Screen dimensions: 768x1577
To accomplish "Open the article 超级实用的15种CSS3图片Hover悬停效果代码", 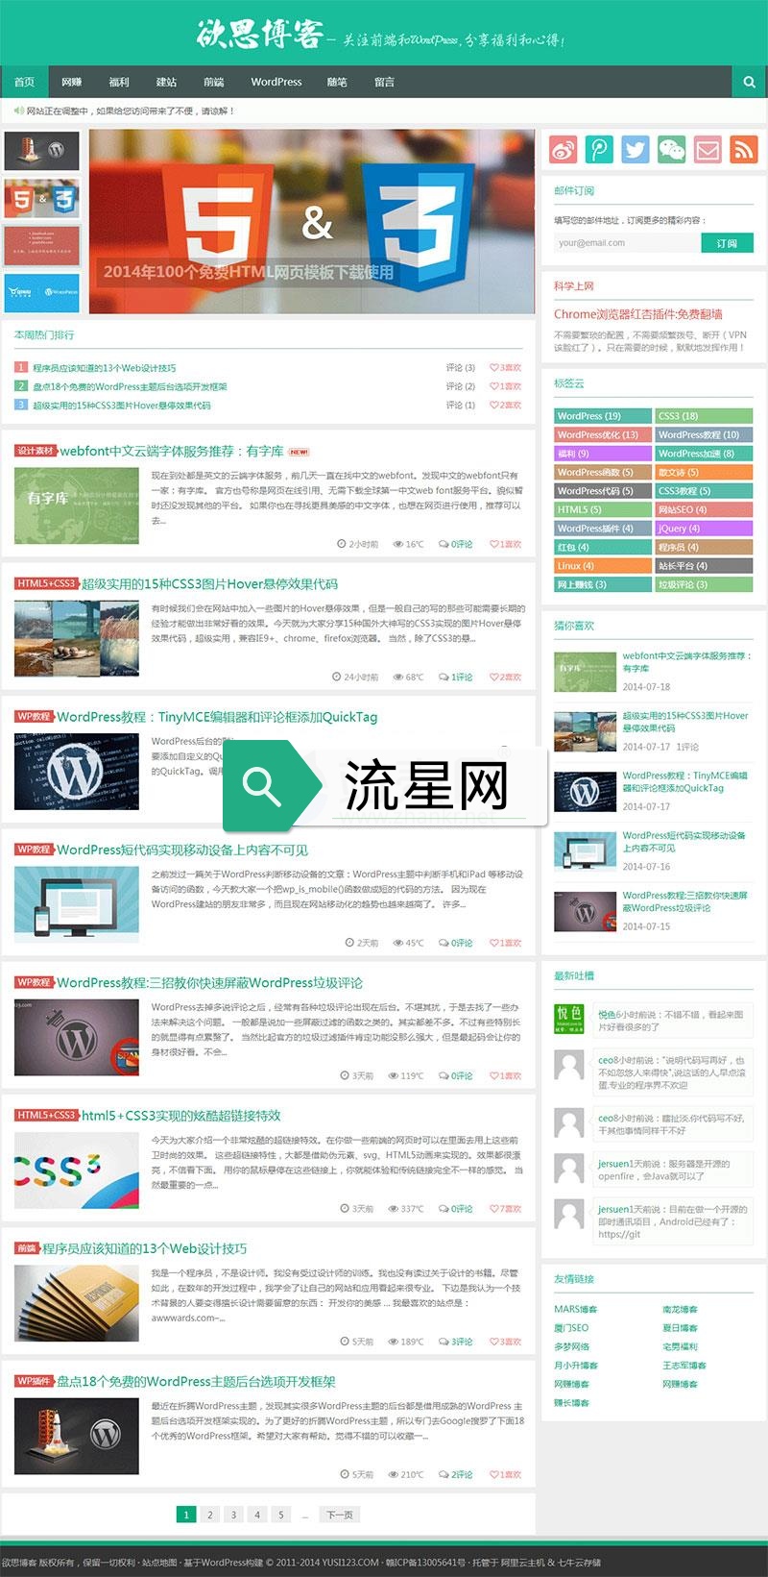I will (x=209, y=583).
